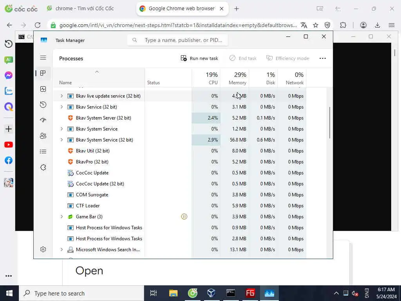Open Task Manager navigation hamburger menu
This screenshot has height=301, width=401.
[x=43, y=58]
